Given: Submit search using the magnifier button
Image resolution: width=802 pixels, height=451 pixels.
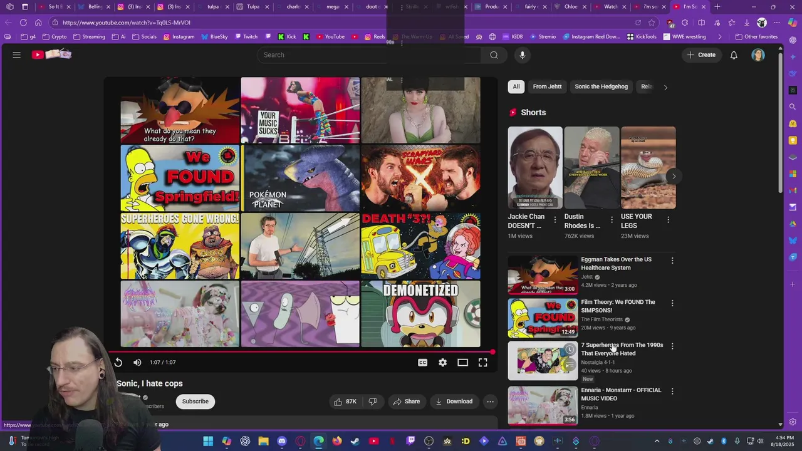Looking at the screenshot, I should pos(494,55).
